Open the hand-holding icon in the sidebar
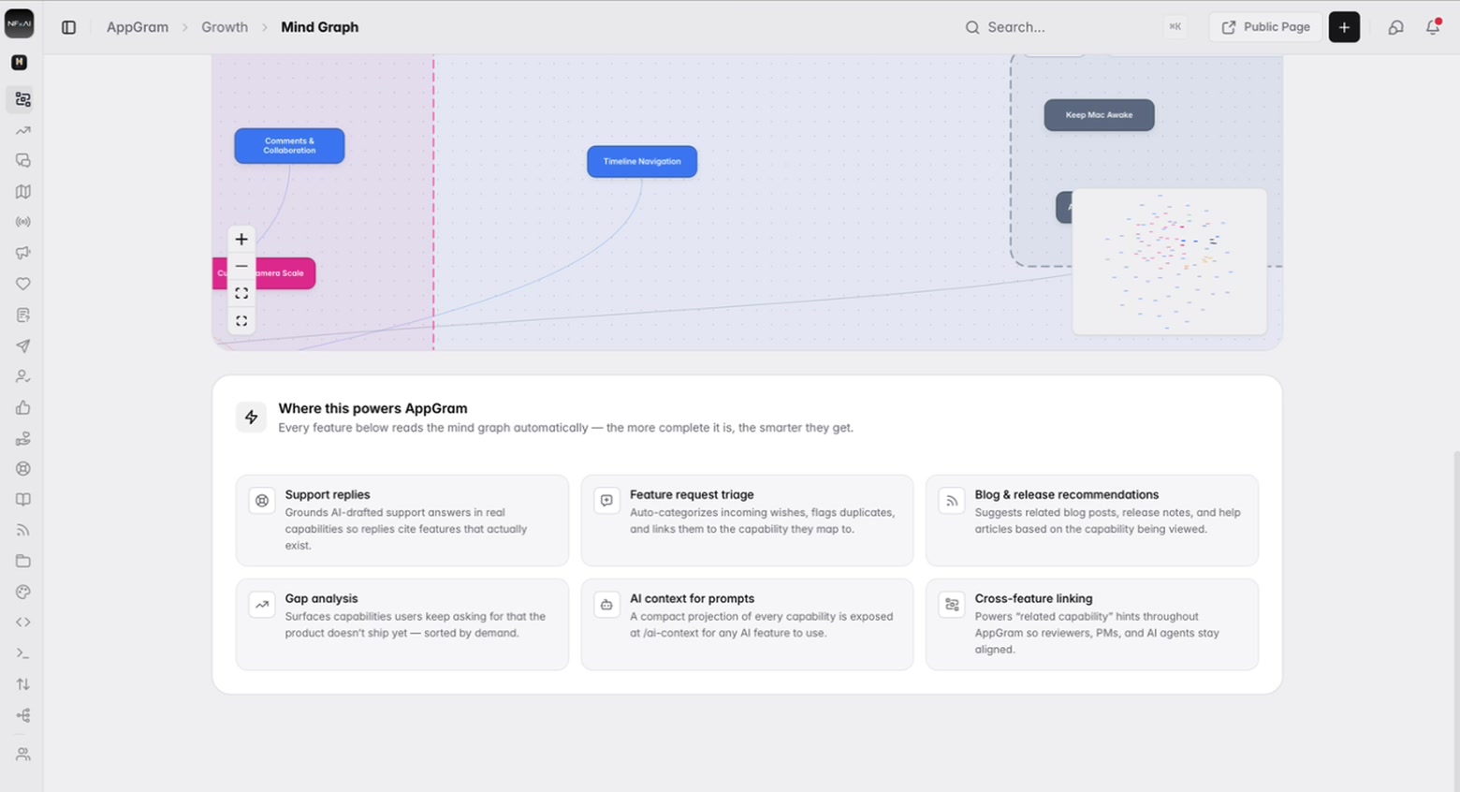This screenshot has width=1460, height=792. (22, 438)
